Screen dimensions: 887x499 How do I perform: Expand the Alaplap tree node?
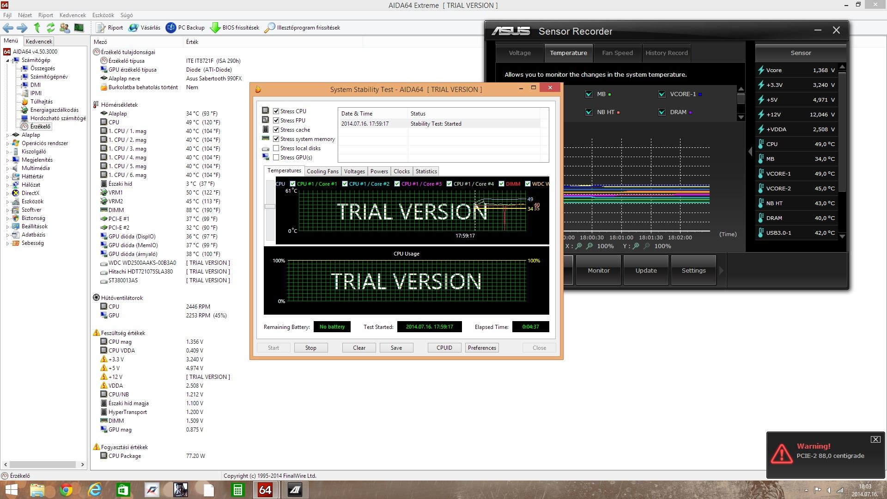click(x=7, y=135)
